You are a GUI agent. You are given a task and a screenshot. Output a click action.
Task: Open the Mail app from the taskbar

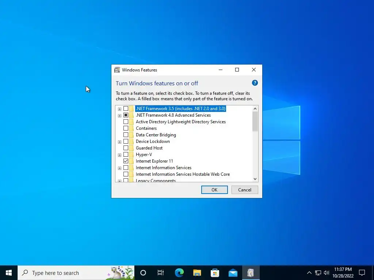pyautogui.click(x=233, y=273)
